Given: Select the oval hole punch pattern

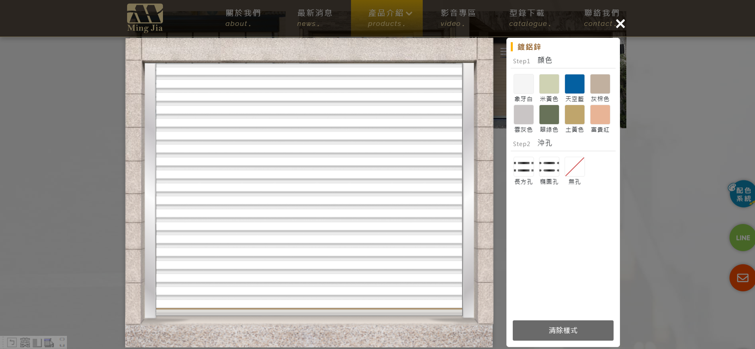Looking at the screenshot, I should coord(549,167).
